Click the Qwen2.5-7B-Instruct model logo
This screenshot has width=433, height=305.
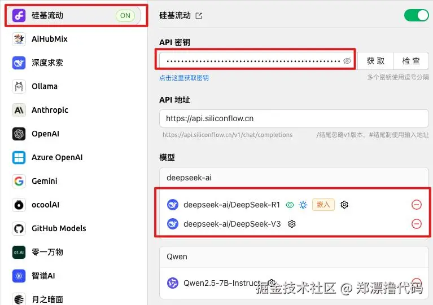(x=173, y=283)
